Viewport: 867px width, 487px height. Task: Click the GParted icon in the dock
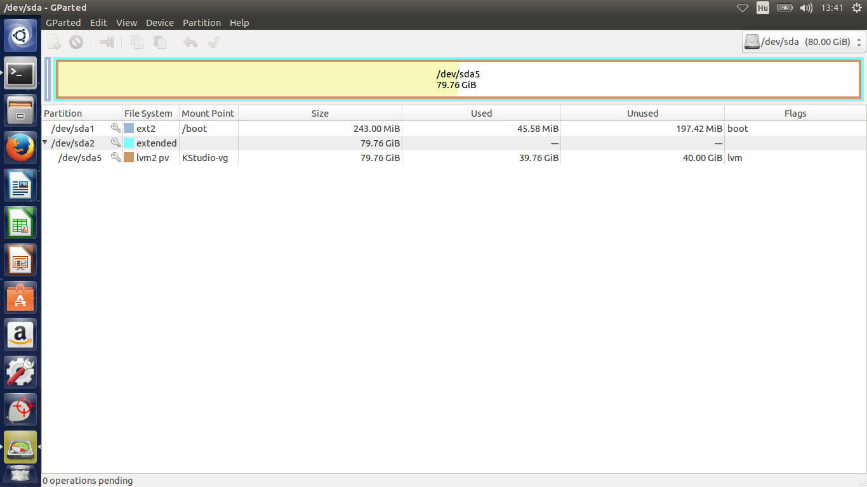point(21,447)
